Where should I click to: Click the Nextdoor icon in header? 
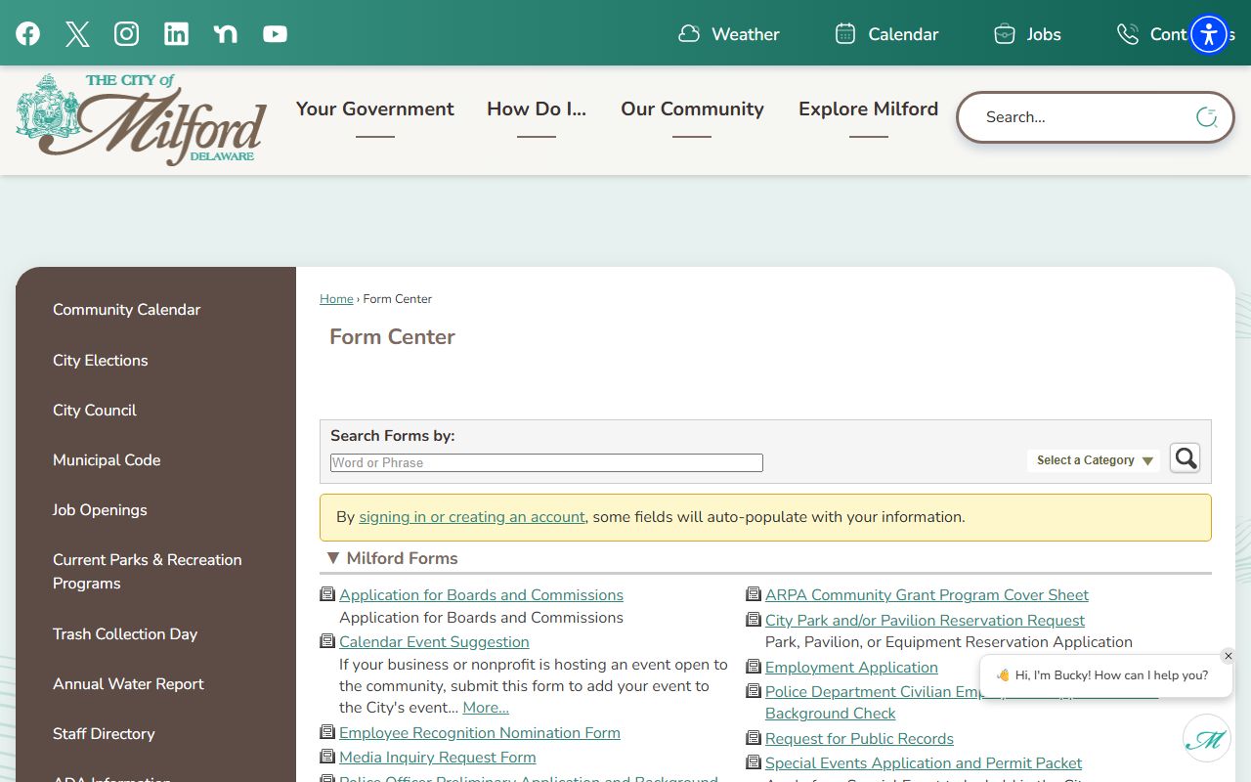(226, 34)
